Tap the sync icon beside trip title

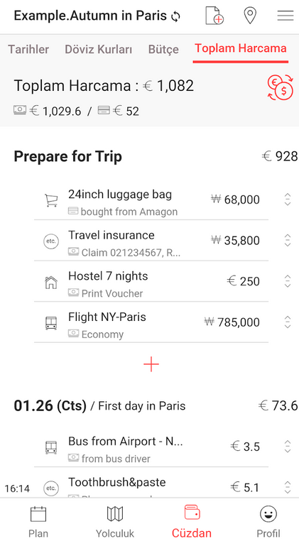175,16
